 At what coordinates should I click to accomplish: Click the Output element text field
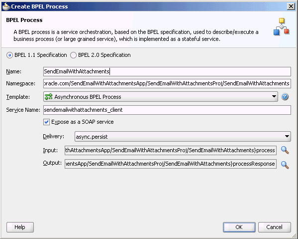click(171, 164)
